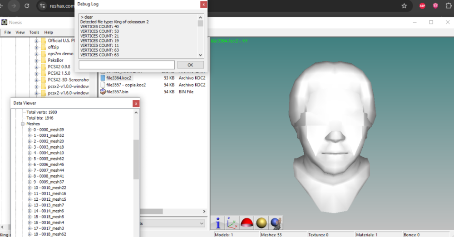
Task: Click the Data Viewer vertical scrollbar thumb
Action: [136, 160]
